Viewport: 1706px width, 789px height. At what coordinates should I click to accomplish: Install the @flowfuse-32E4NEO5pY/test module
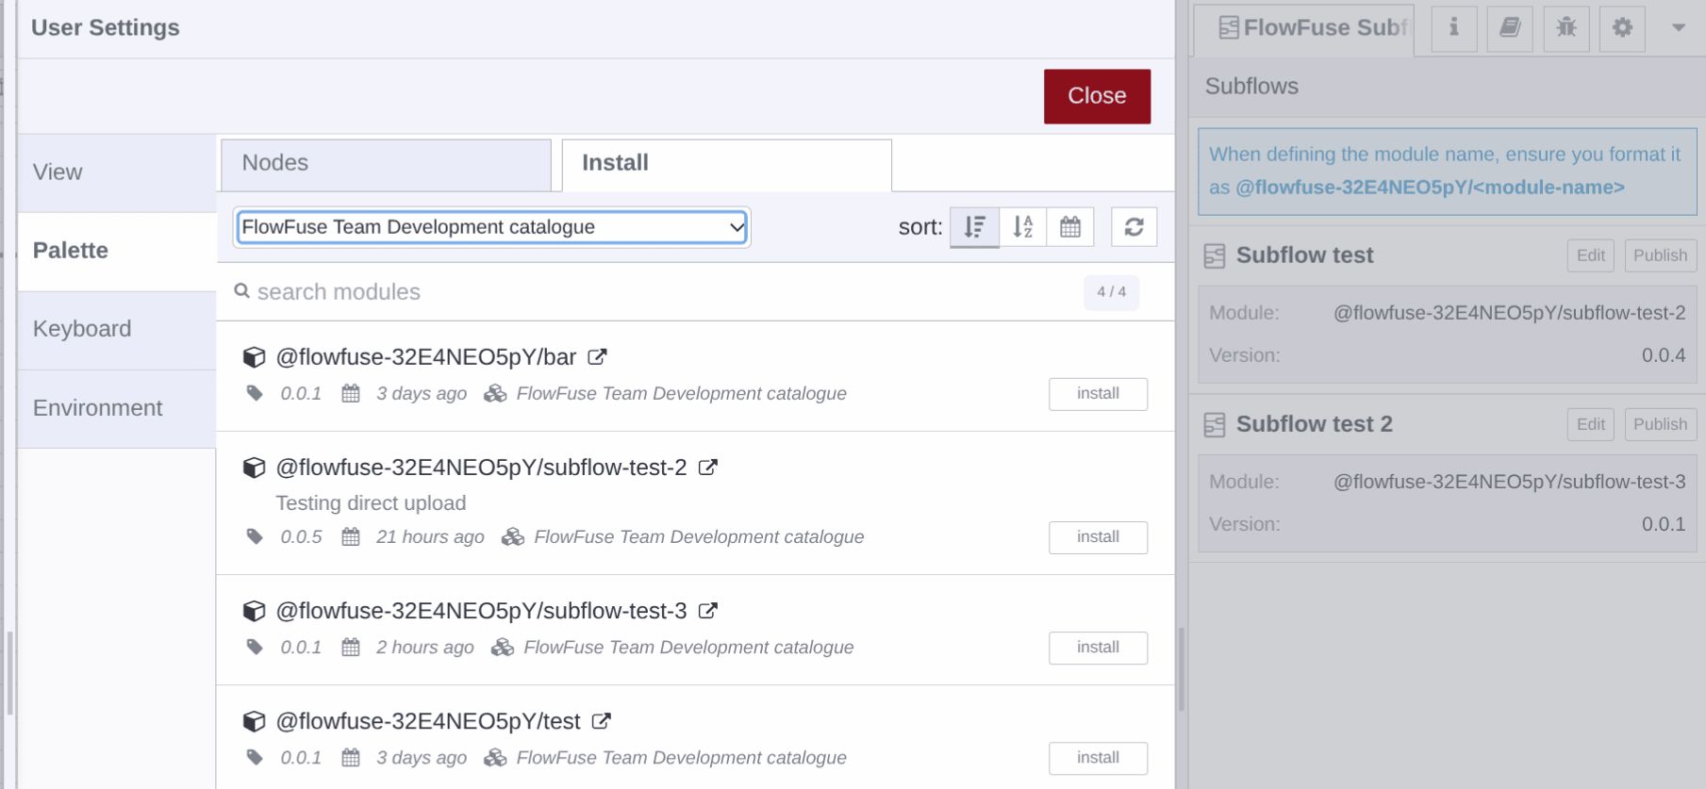pos(1098,758)
